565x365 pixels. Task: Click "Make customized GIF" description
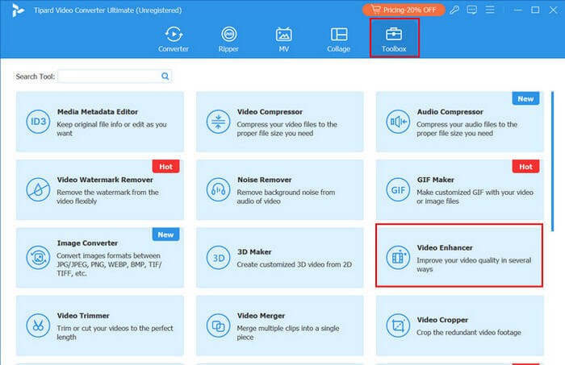475,197
